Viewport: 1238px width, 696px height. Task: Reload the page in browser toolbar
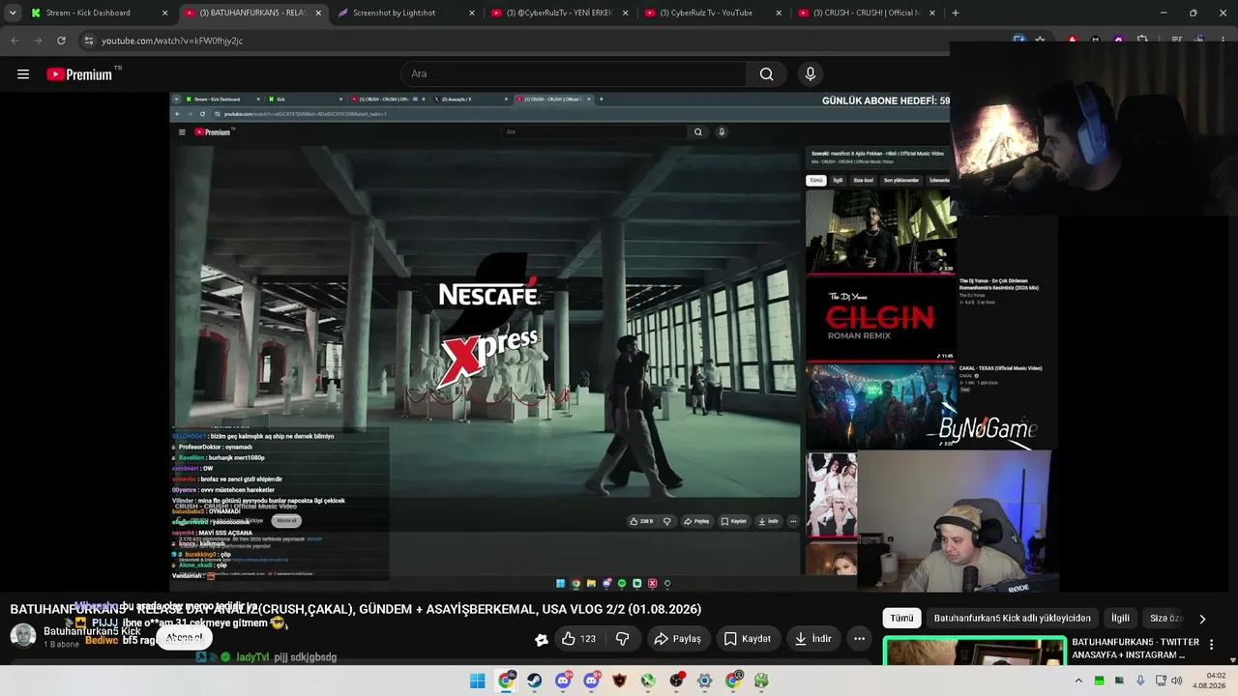pos(61,41)
